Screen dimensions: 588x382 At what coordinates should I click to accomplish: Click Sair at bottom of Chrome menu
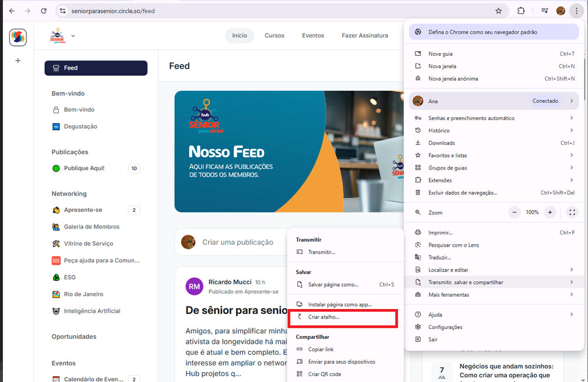[x=494, y=339]
